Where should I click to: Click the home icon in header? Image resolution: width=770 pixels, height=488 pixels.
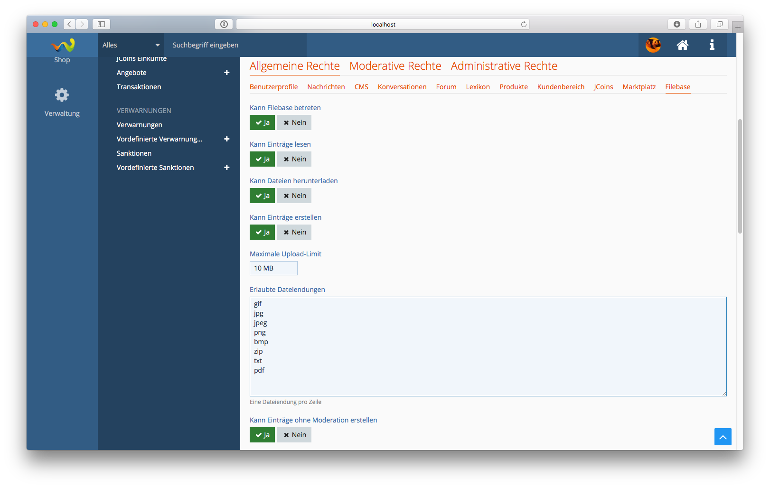(x=682, y=45)
